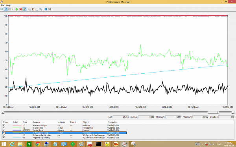This screenshot has width=236, height=147.
Task: Switch to Performance Monitor taskbar icon
Action: coord(124,144)
